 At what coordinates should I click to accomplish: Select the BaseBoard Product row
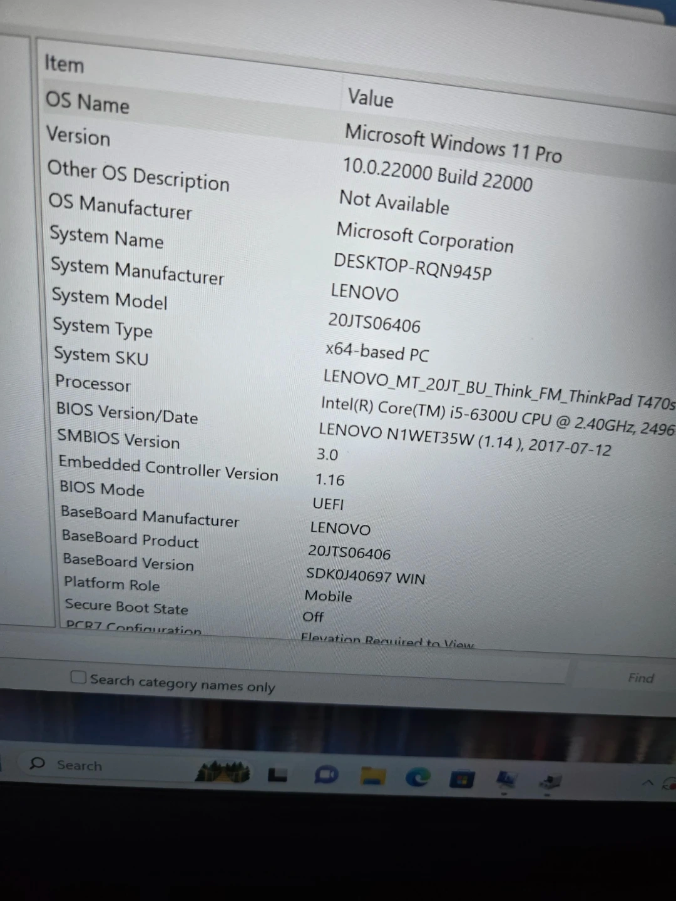point(130,539)
